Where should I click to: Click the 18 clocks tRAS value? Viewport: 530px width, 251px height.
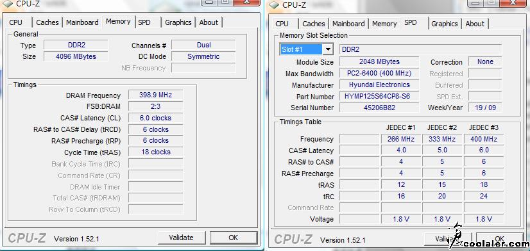(x=155, y=152)
